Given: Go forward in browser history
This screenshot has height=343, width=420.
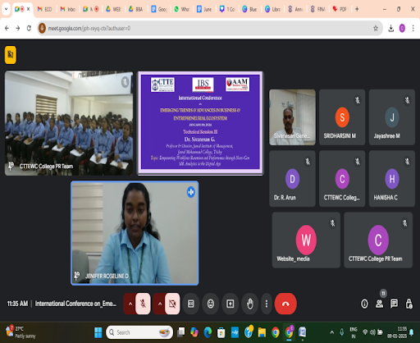Looking at the screenshot, I should tap(18, 28).
